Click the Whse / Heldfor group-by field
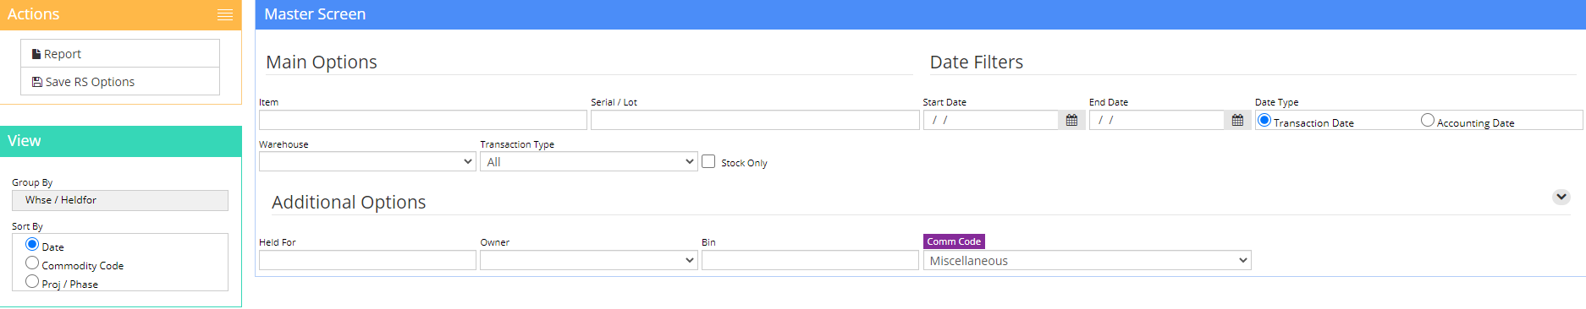Screen dimensions: 1586x309 click(120, 200)
